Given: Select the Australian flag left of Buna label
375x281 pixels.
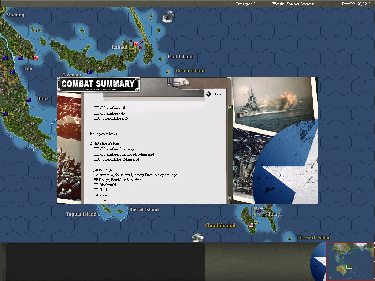Looking at the screenshot, I should (x=28, y=100).
